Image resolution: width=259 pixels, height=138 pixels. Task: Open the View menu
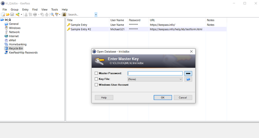[x=44, y=9]
